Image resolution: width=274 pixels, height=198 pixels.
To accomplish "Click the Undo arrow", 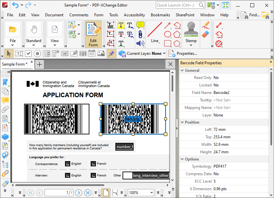I will point(15,5).
